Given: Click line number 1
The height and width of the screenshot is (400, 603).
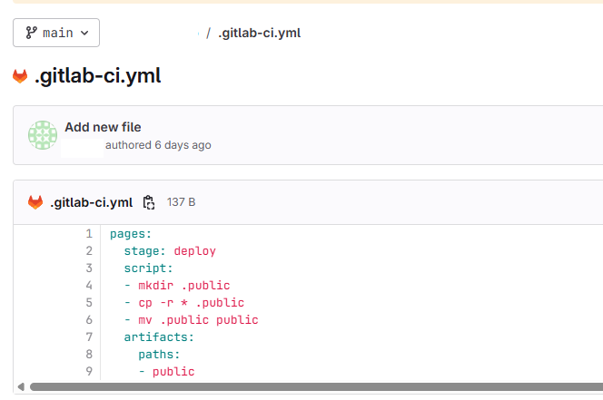Looking at the screenshot, I should 89,234.
